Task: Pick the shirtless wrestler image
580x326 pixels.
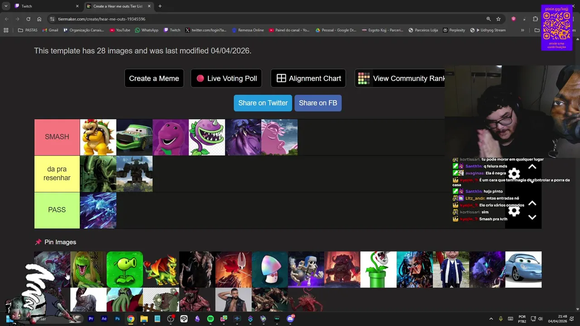Action: 233,300
